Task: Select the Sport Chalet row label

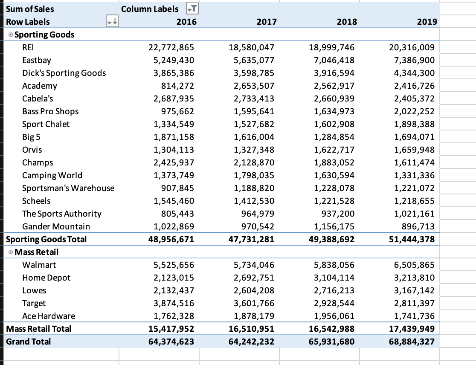Action: tap(46, 124)
